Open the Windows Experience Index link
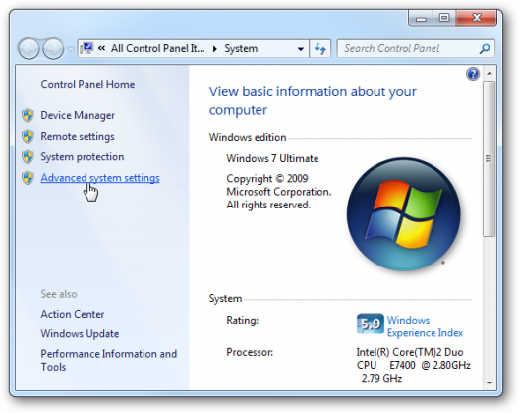 pos(425,326)
